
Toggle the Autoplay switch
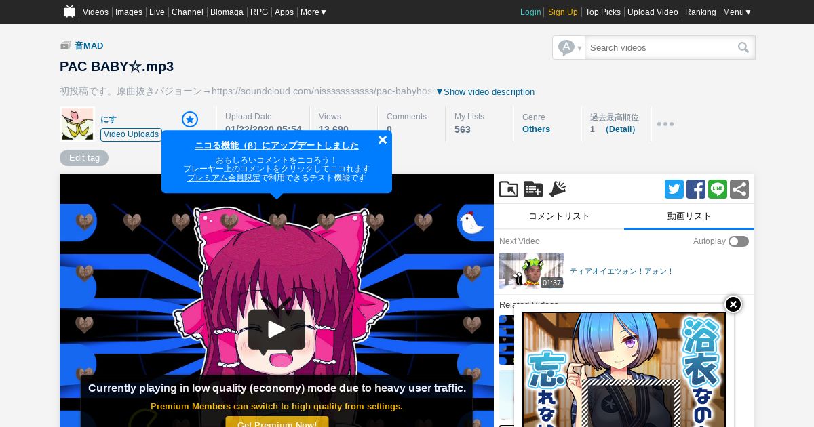pos(739,241)
